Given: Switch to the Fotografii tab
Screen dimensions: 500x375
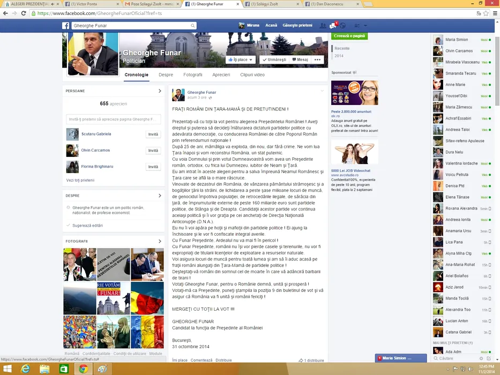Looking at the screenshot, I should pyautogui.click(x=192, y=75).
